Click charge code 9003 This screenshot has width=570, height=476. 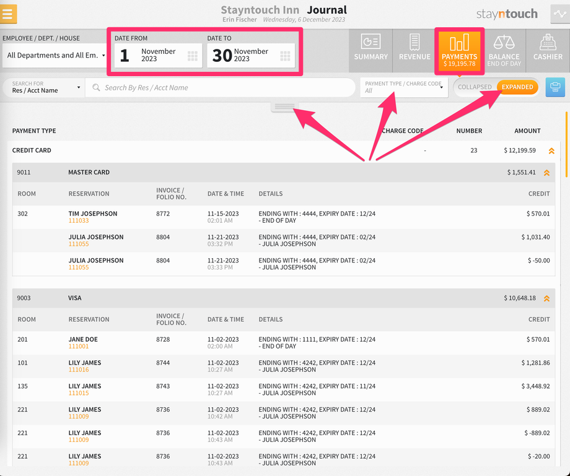tap(24, 298)
